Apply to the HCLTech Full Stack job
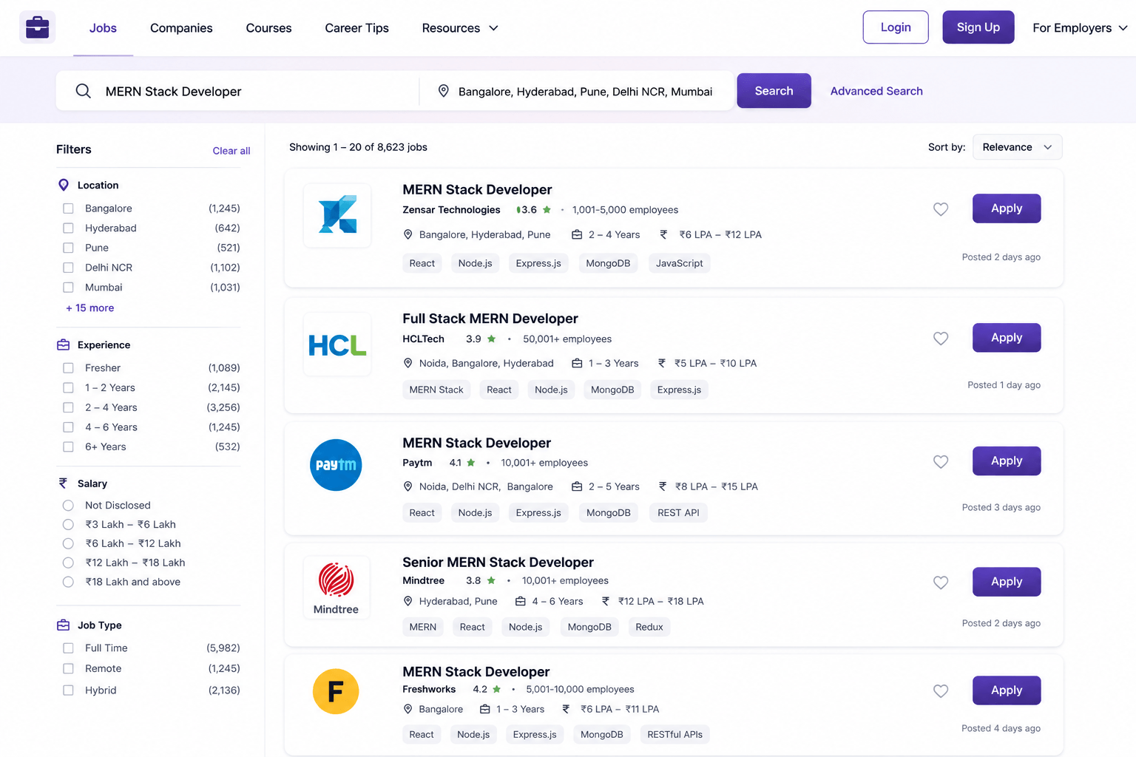 (x=1007, y=338)
